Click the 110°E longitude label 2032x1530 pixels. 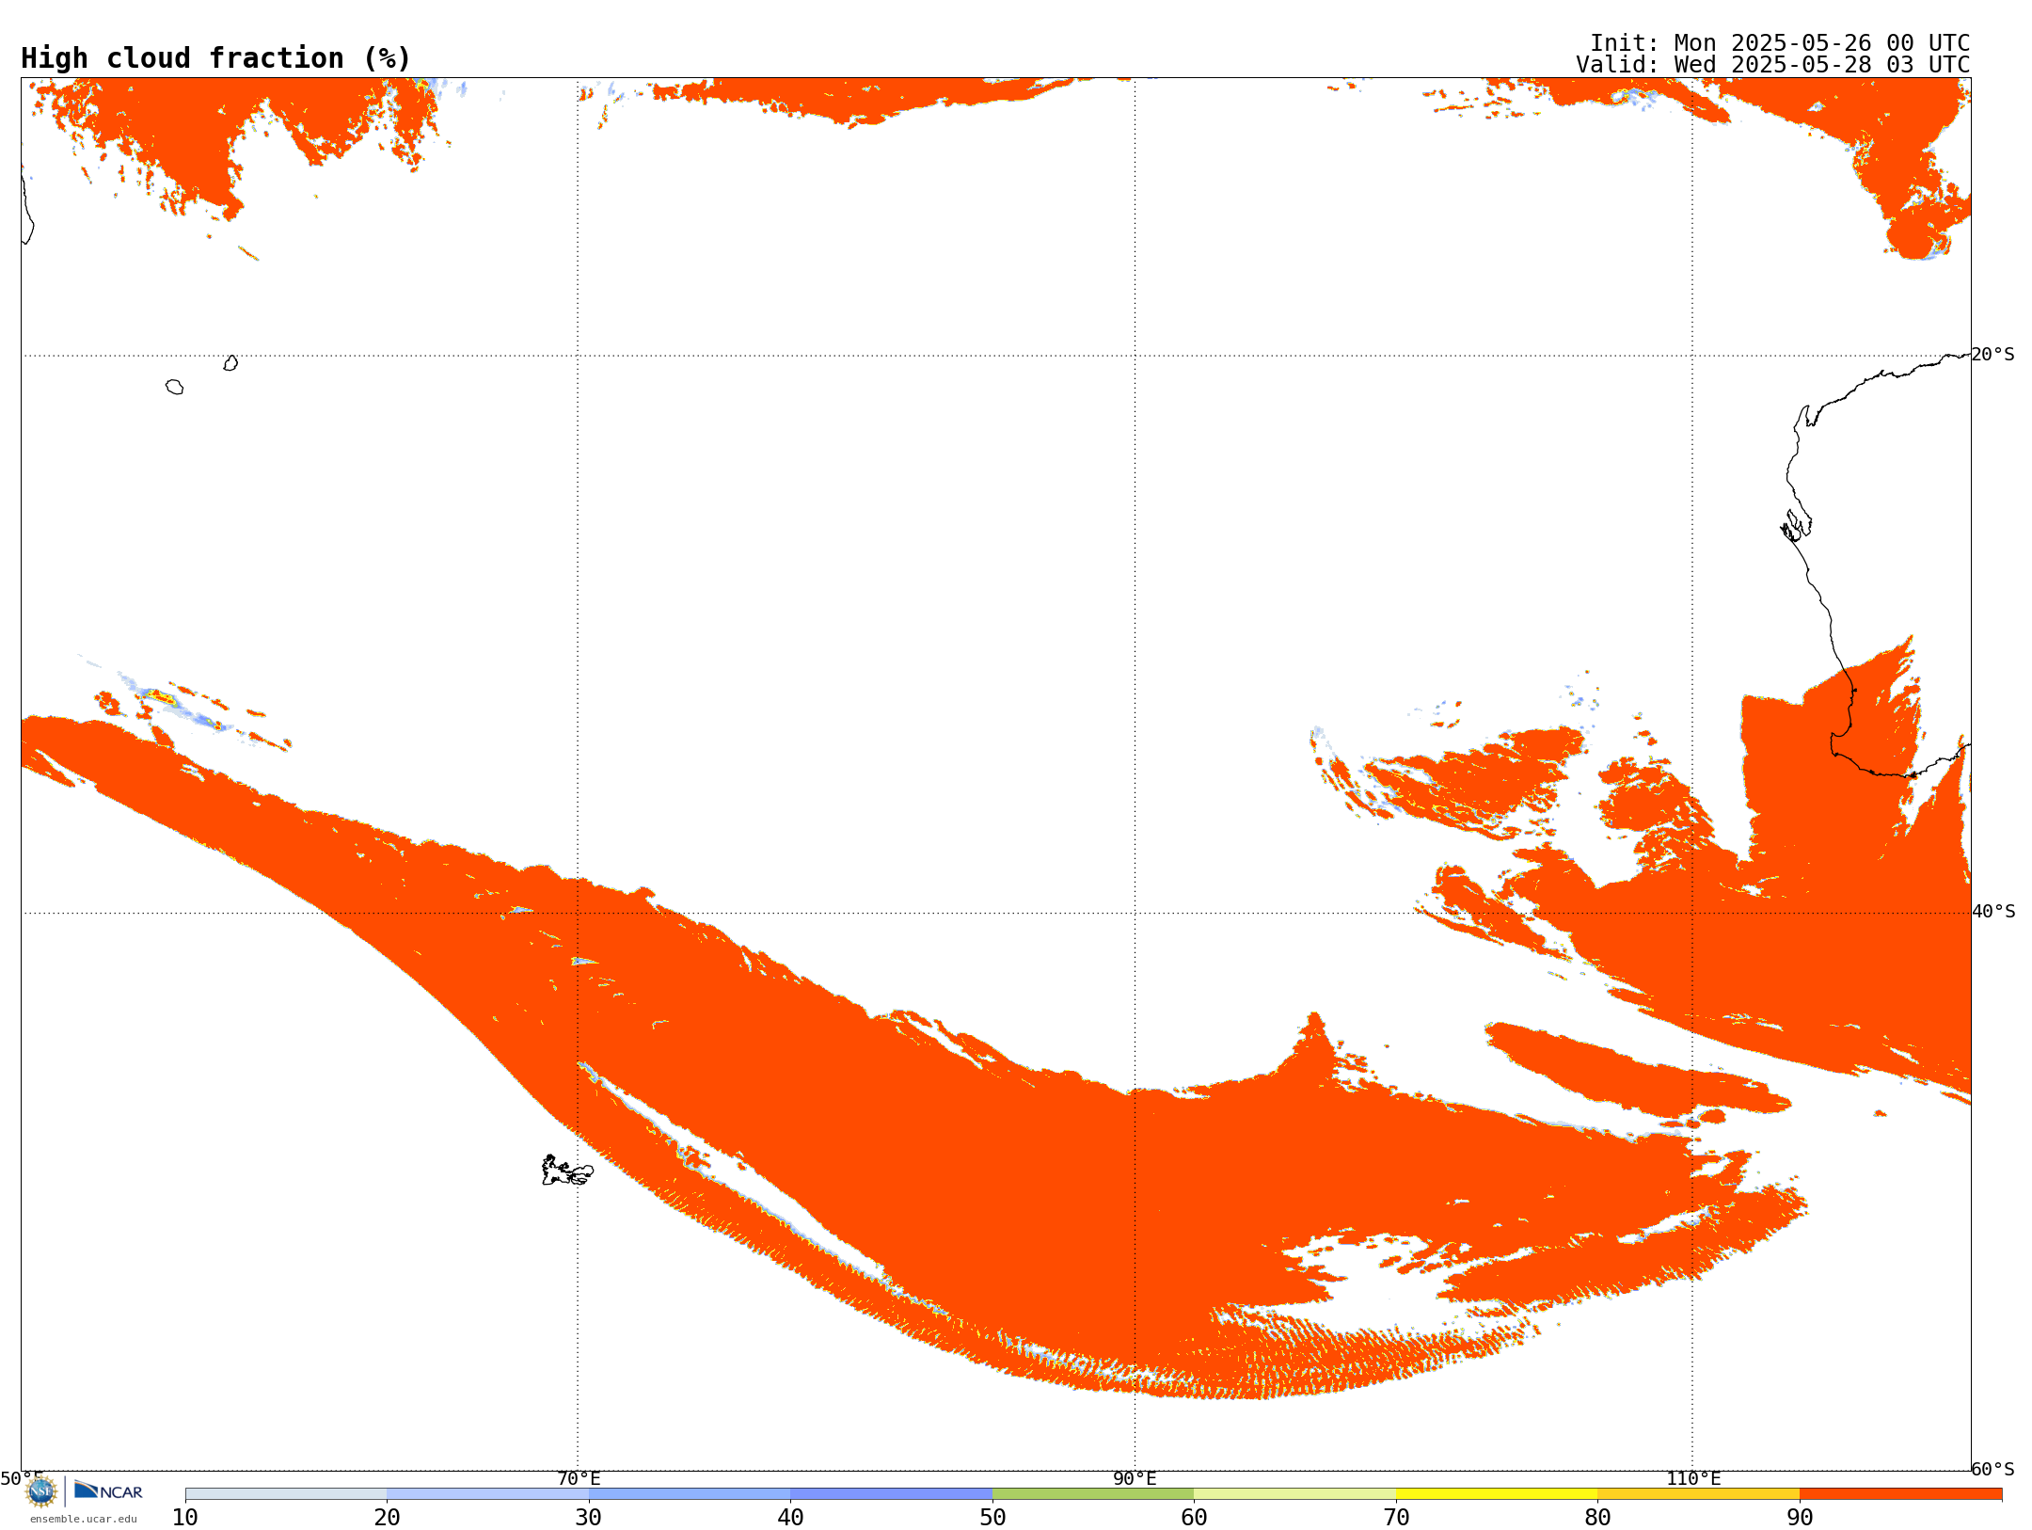[1693, 1479]
